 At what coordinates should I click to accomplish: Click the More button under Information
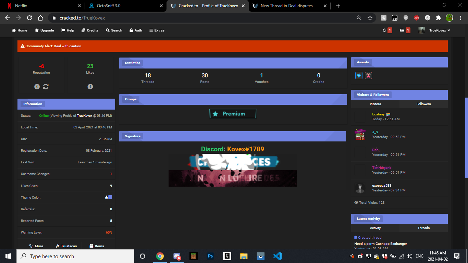click(x=36, y=246)
